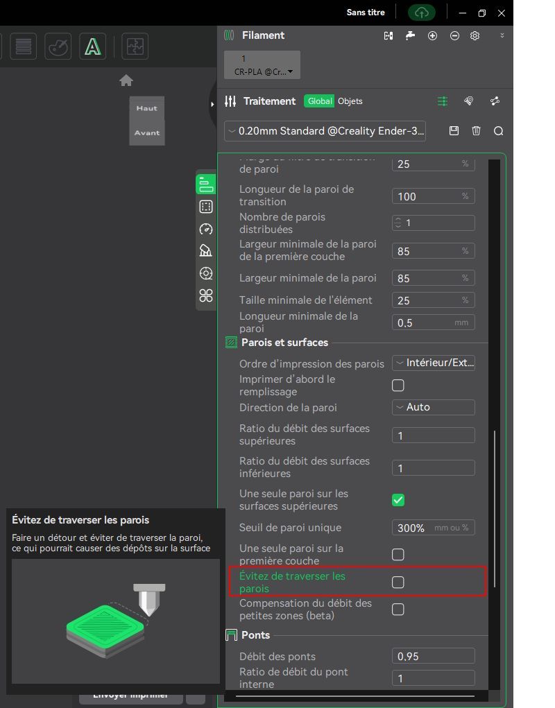The image size is (555, 708).
Task: Click the green settings list icon in Traitement
Action: click(443, 101)
